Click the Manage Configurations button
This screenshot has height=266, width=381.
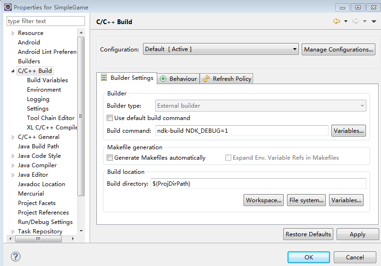339,49
